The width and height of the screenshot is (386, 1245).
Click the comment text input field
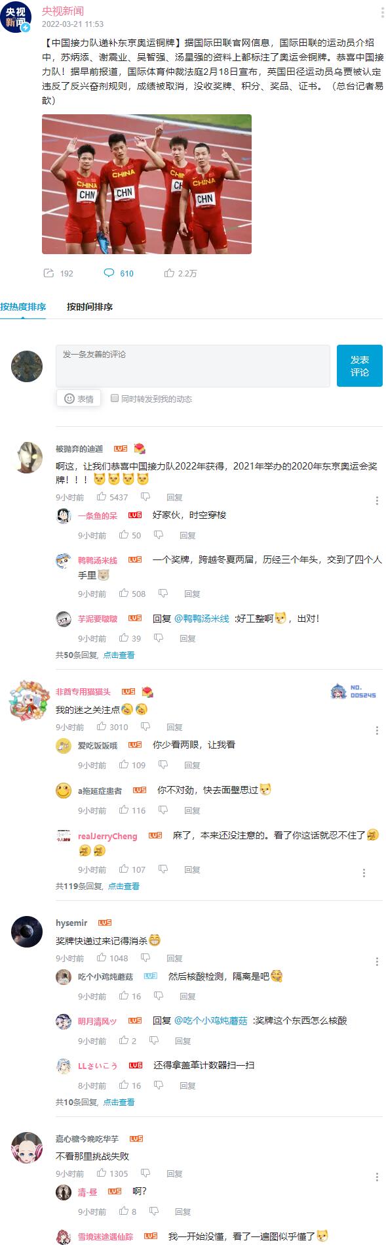[193, 366]
